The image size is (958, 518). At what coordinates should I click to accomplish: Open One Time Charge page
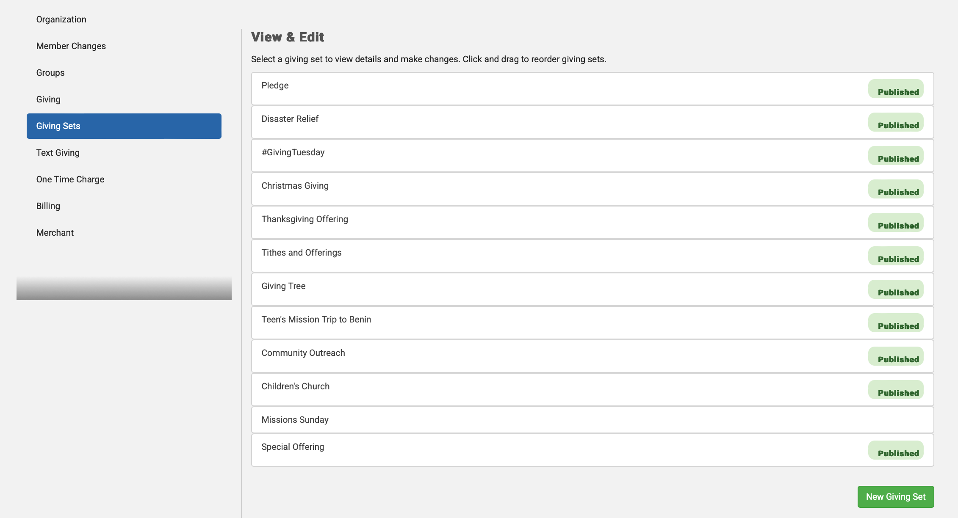pyautogui.click(x=70, y=179)
